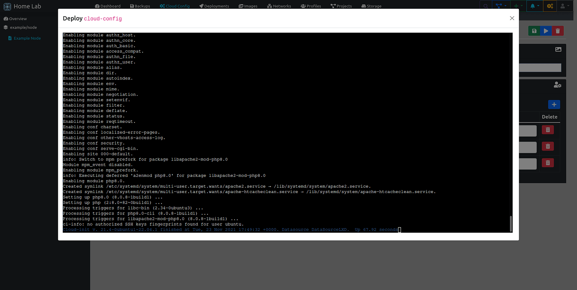Open the Storage nav item
The height and width of the screenshot is (290, 577).
[x=371, y=6]
